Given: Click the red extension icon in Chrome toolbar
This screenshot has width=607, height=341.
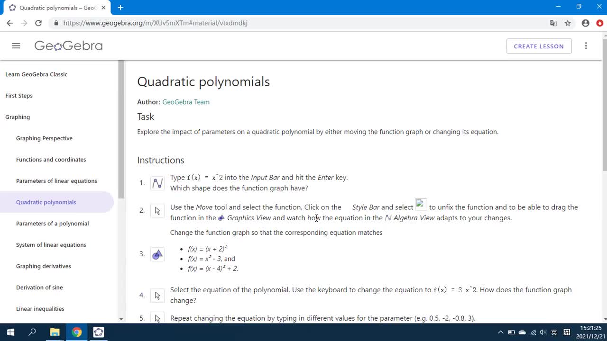Looking at the screenshot, I should tap(600, 23).
